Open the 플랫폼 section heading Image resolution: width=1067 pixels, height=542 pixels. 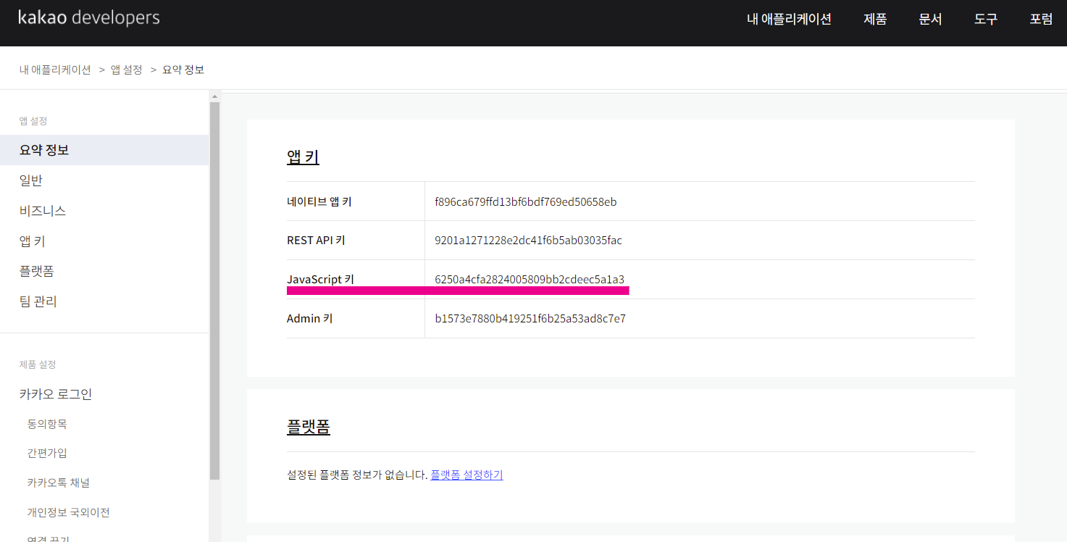pyautogui.click(x=309, y=427)
